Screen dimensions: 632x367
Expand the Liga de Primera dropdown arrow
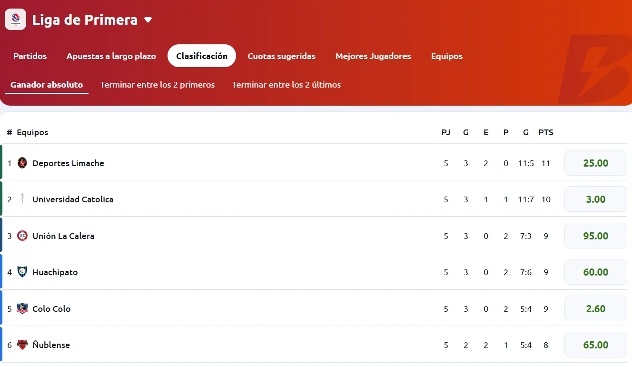point(148,20)
